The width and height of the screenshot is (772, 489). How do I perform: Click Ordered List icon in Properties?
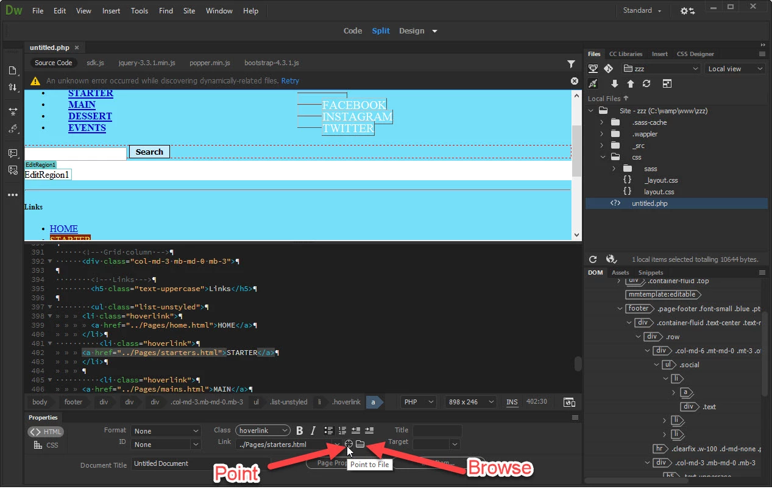coord(342,431)
